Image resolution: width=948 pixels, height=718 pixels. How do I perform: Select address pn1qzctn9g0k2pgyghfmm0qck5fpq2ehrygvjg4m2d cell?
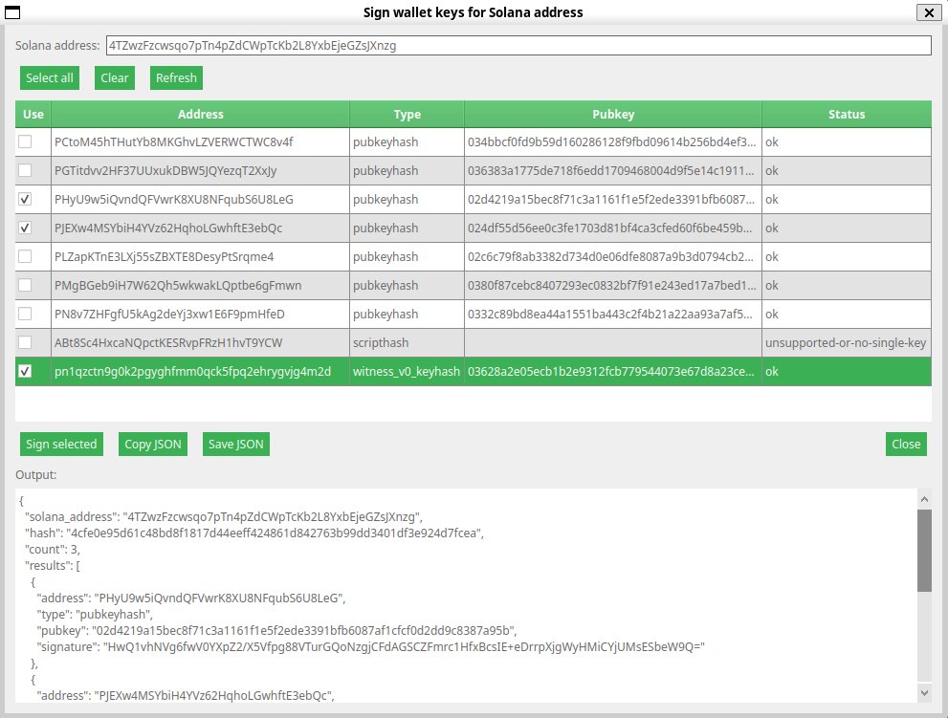[200, 372]
